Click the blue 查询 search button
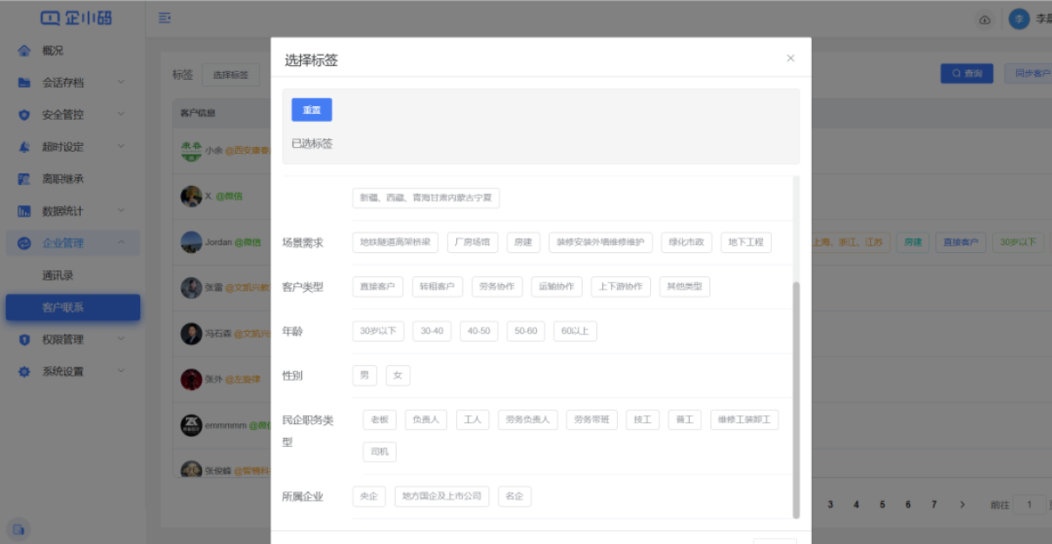Viewport: 1052px width, 544px height. (967, 74)
